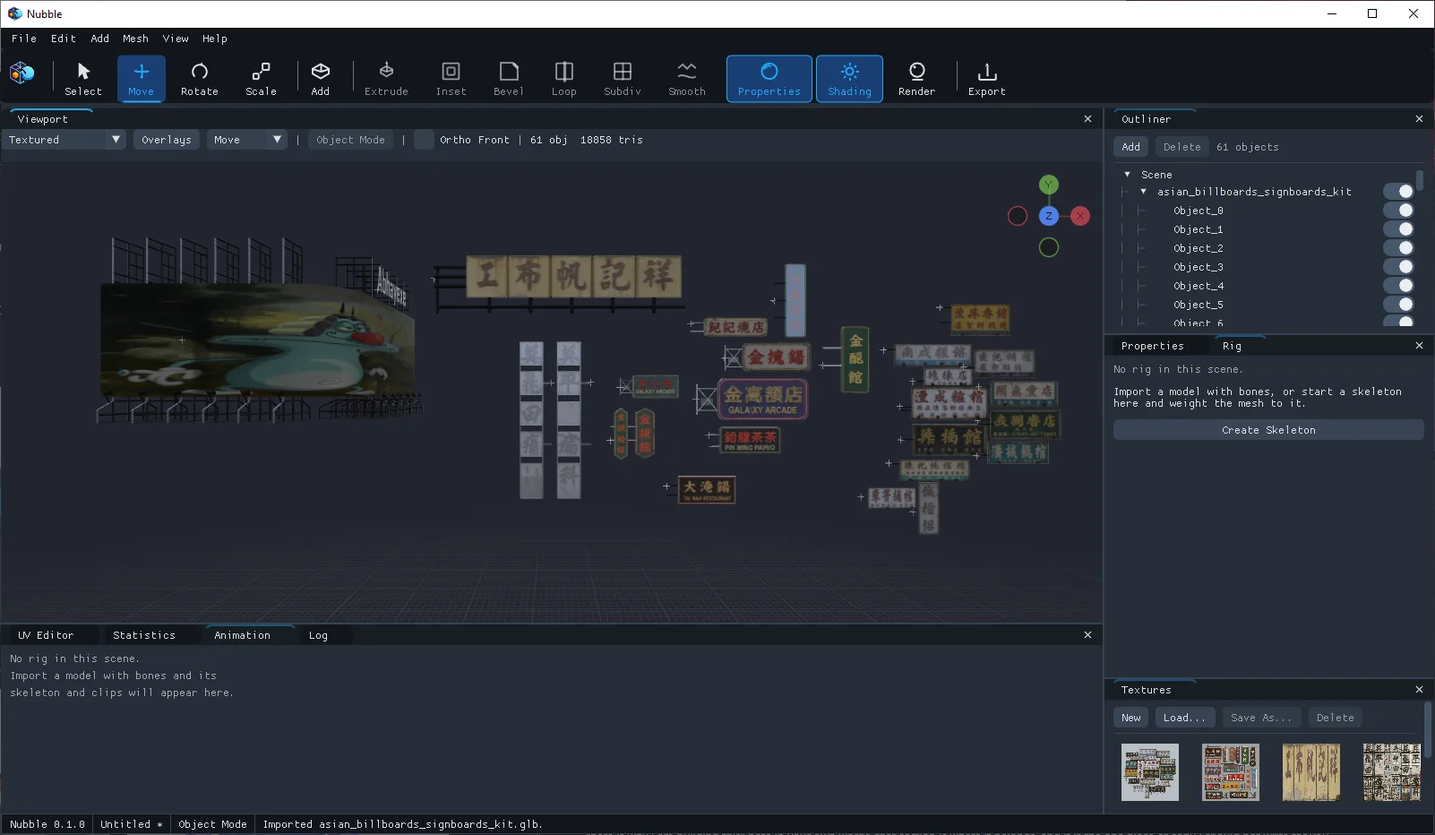Open the Textured shading mode dropdown

64,140
